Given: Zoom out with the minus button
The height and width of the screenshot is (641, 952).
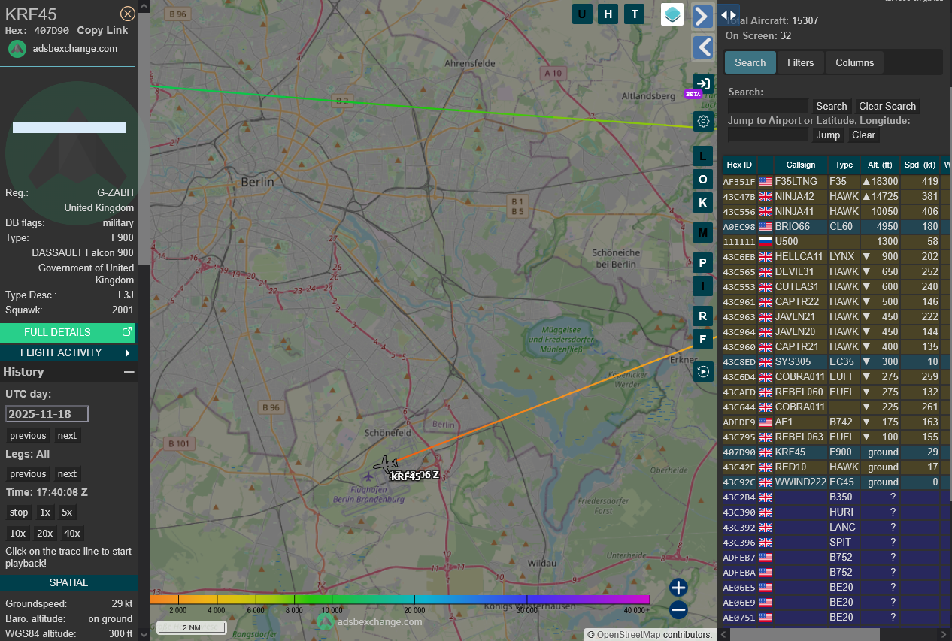Looking at the screenshot, I should 678,610.
